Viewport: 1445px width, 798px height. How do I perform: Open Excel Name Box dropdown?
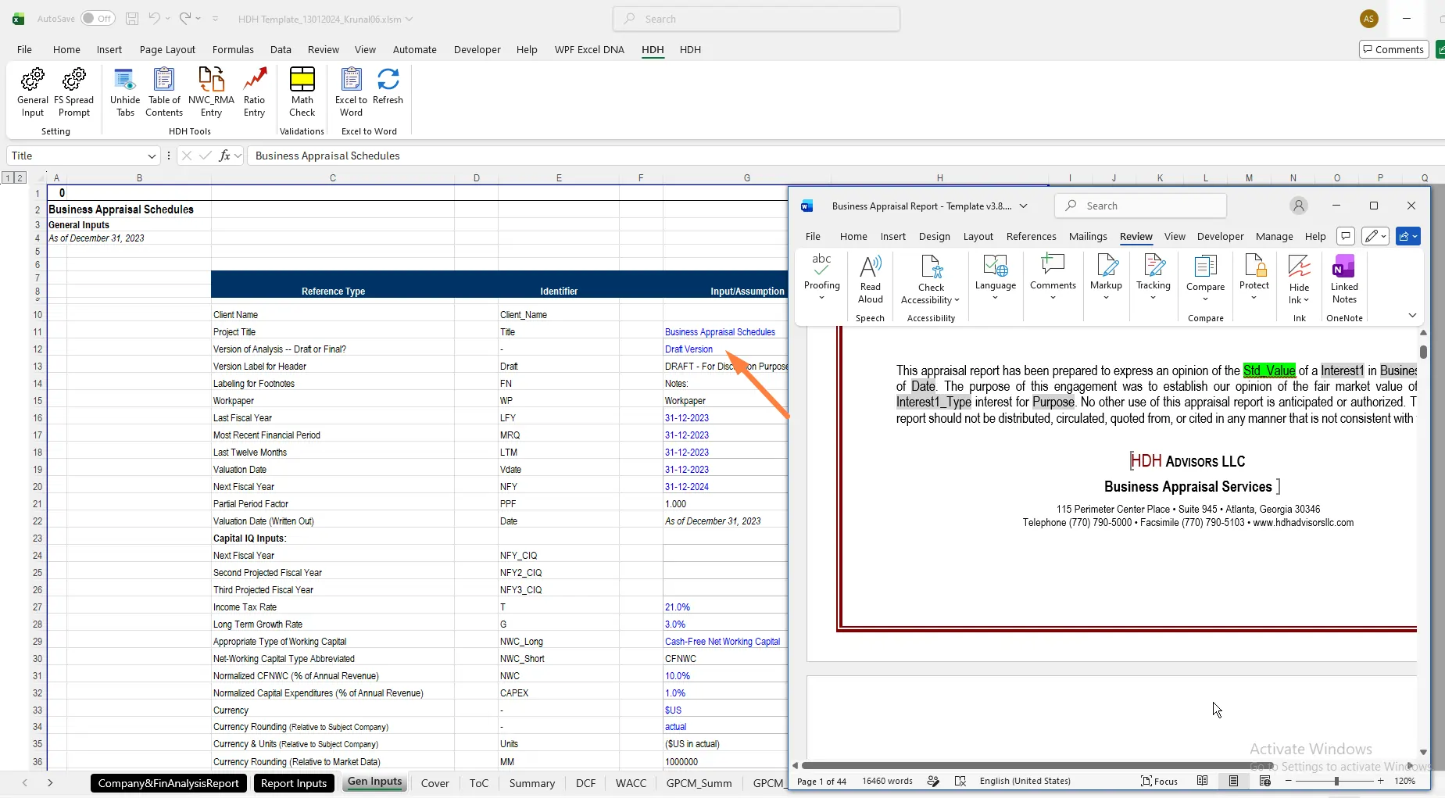tap(152, 156)
